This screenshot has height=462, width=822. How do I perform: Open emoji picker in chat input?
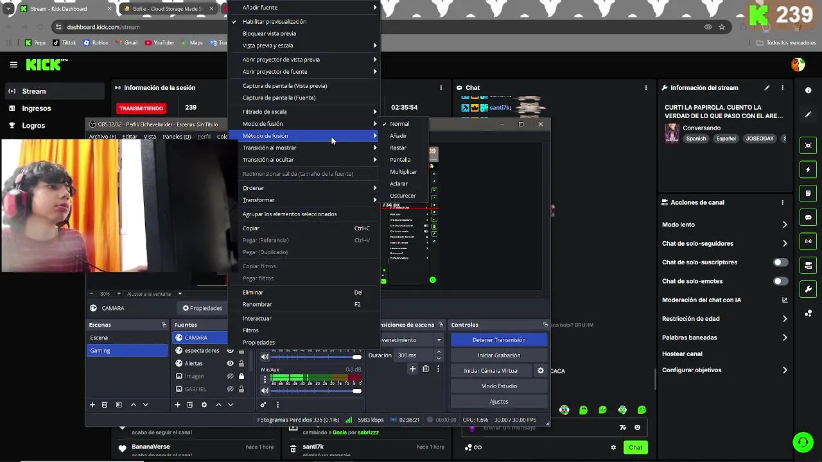[x=637, y=427]
